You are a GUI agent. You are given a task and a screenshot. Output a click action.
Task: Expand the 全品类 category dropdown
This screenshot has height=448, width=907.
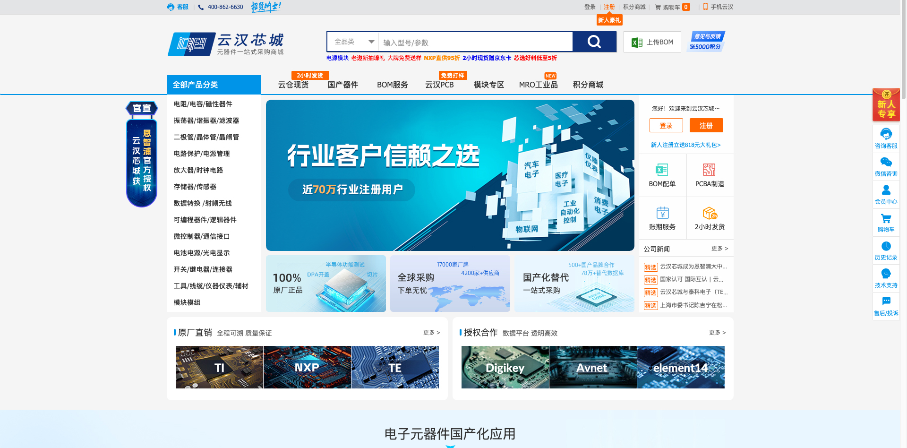353,42
